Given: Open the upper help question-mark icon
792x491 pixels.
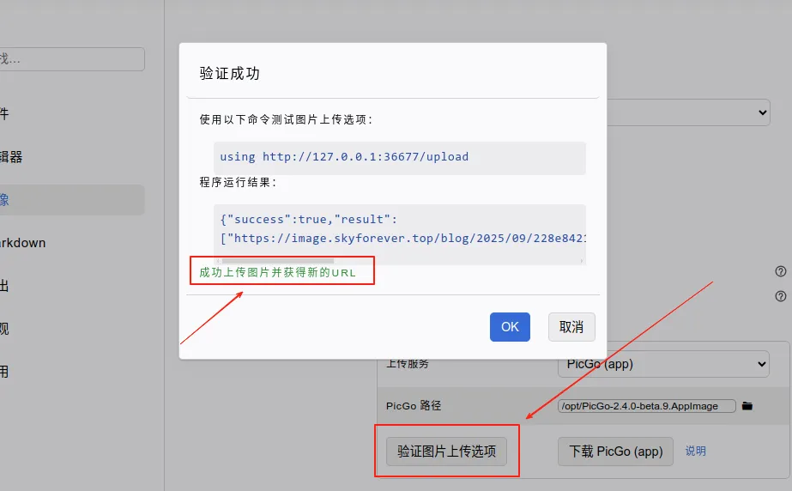Looking at the screenshot, I should [x=780, y=271].
